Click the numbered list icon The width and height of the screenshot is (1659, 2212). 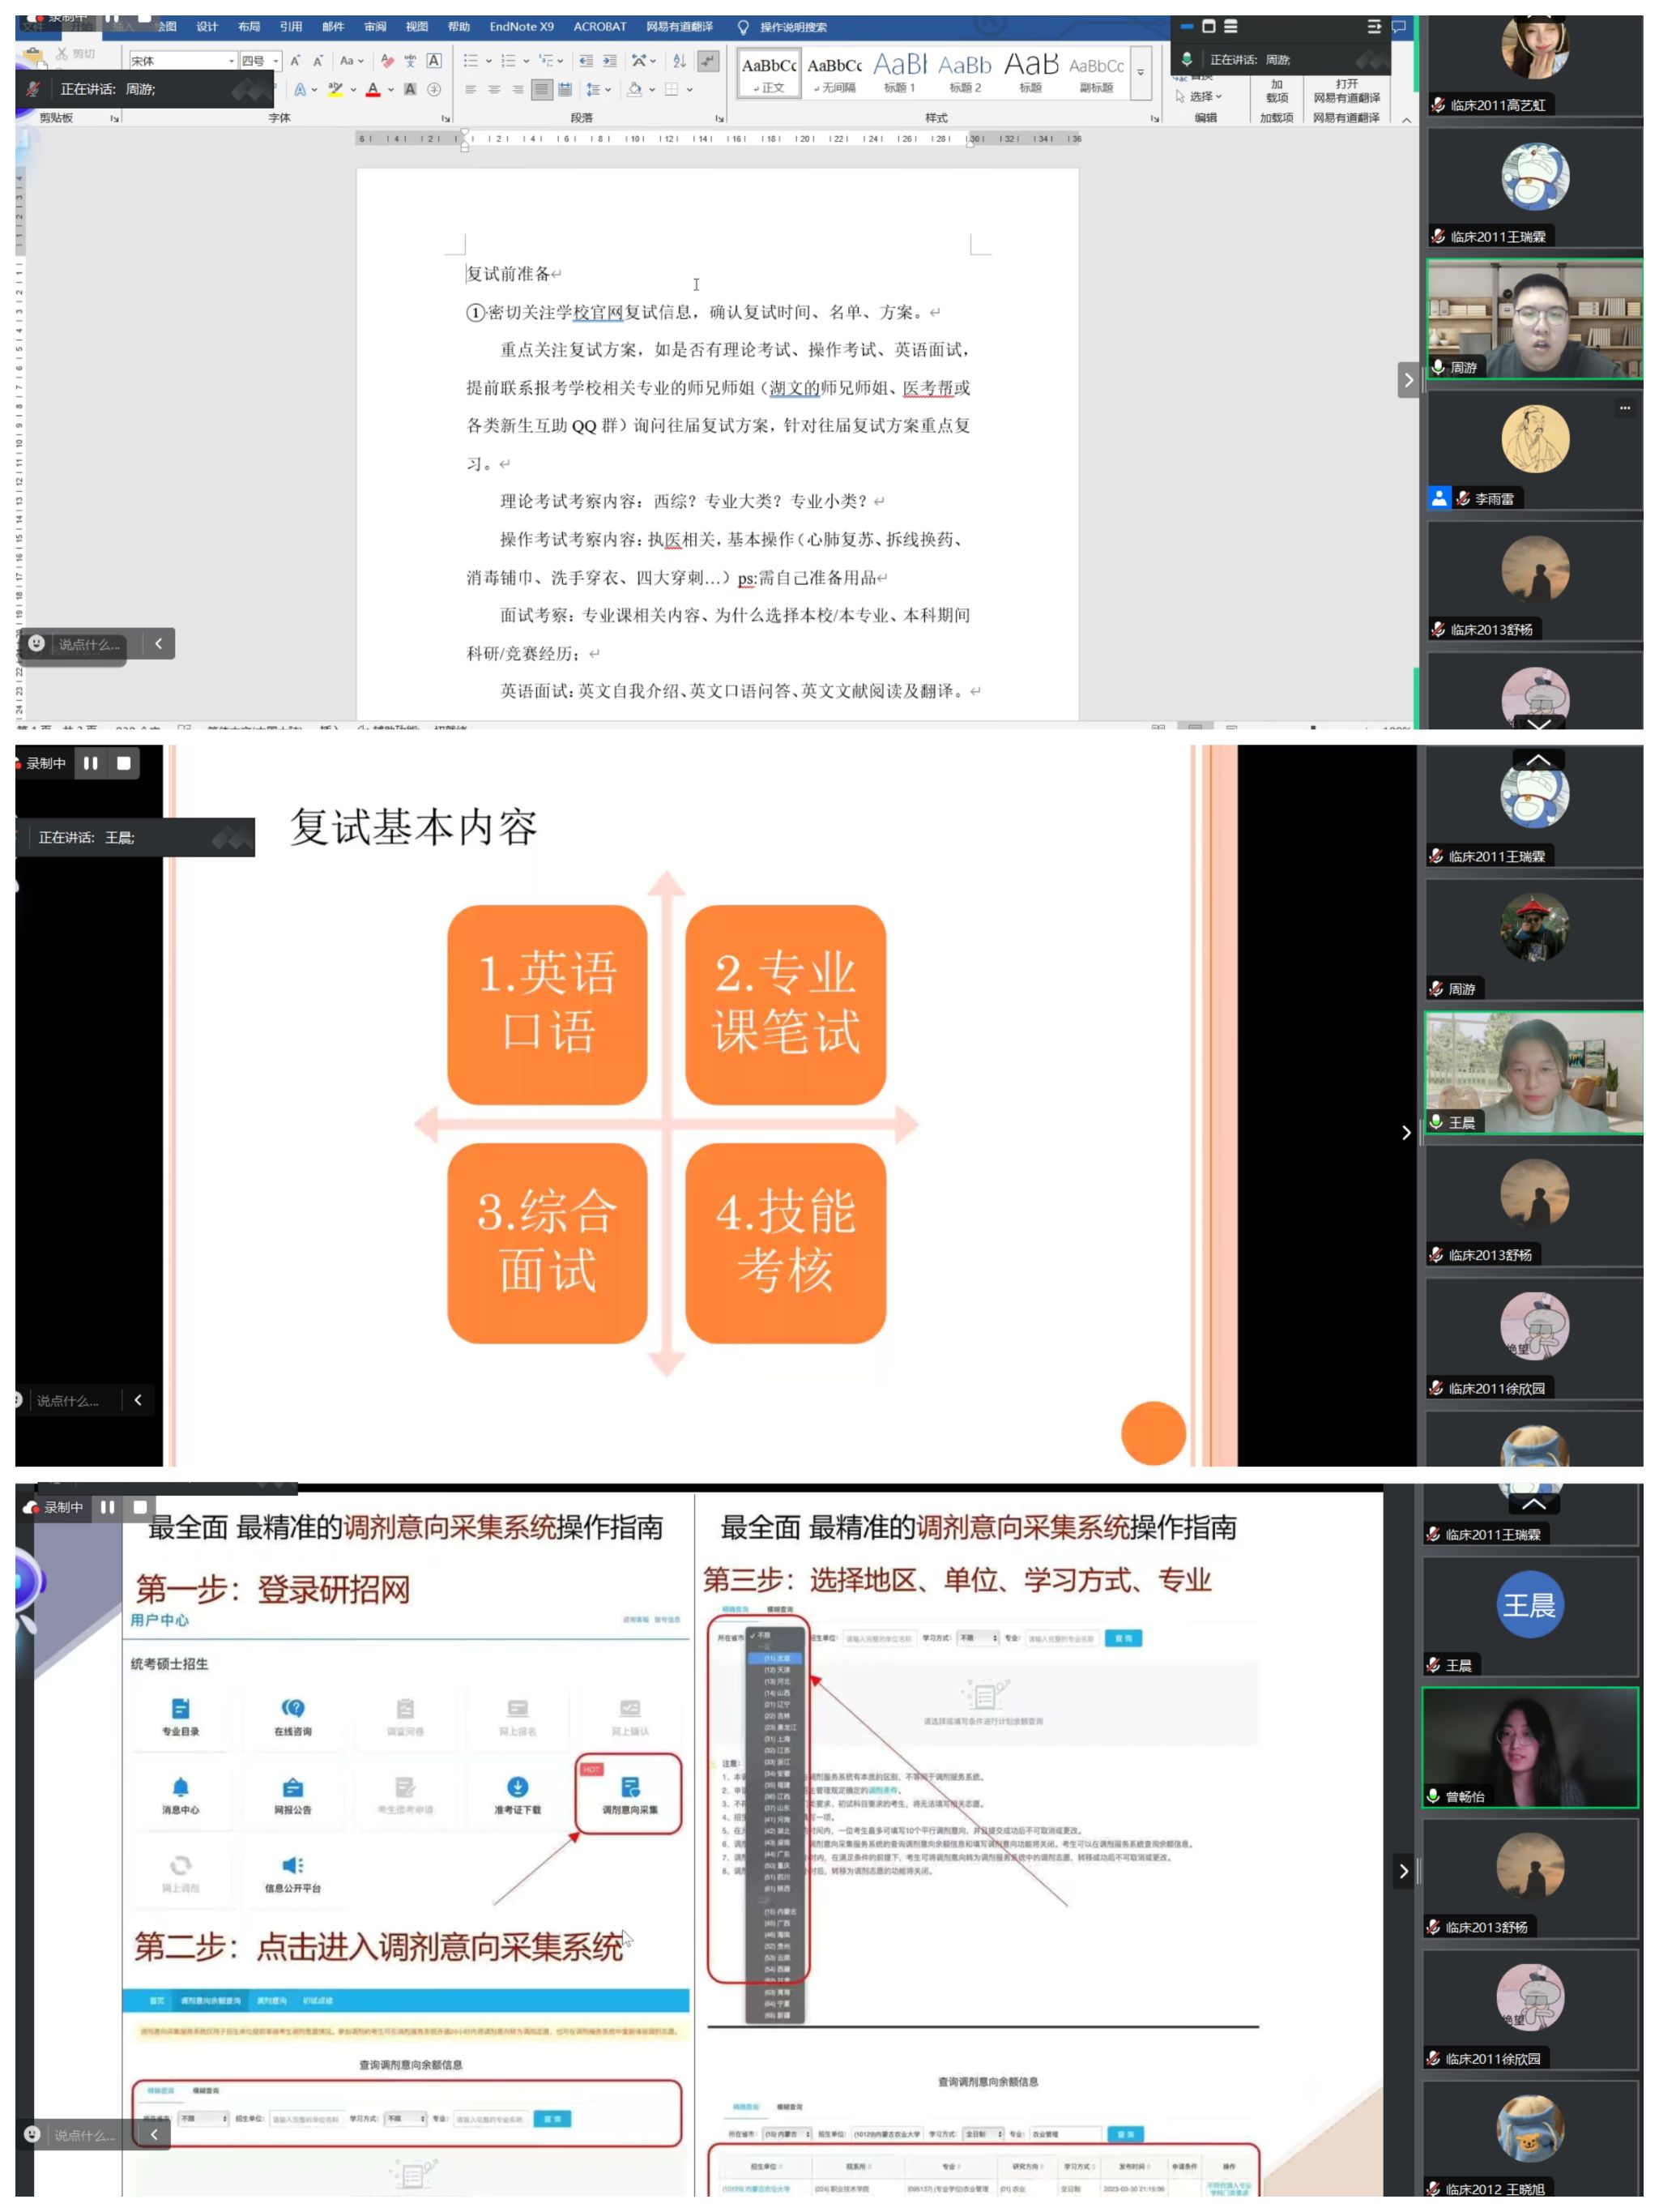click(508, 61)
